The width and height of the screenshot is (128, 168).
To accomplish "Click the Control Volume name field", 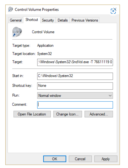I will [43, 32].
